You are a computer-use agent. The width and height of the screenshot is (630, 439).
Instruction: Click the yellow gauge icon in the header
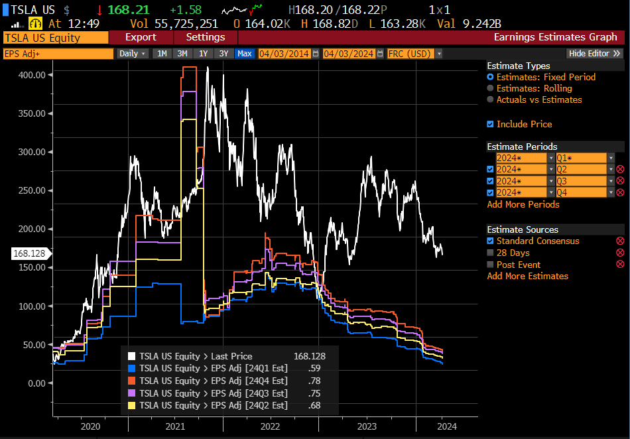pyautogui.click(x=36, y=22)
